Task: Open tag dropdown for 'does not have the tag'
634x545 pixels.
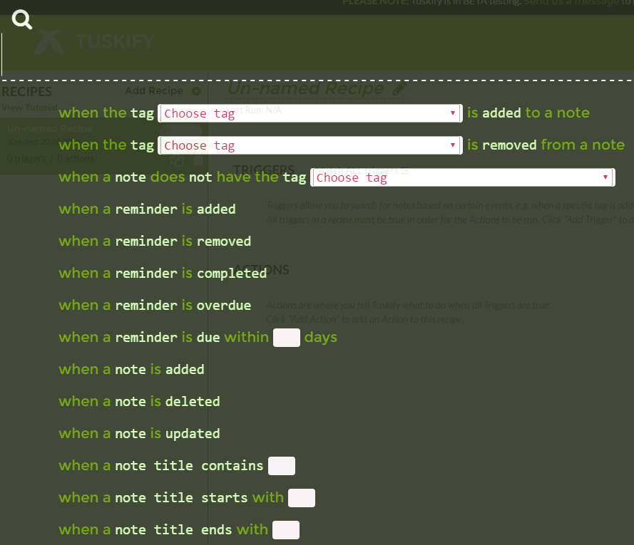Action: coord(463,177)
